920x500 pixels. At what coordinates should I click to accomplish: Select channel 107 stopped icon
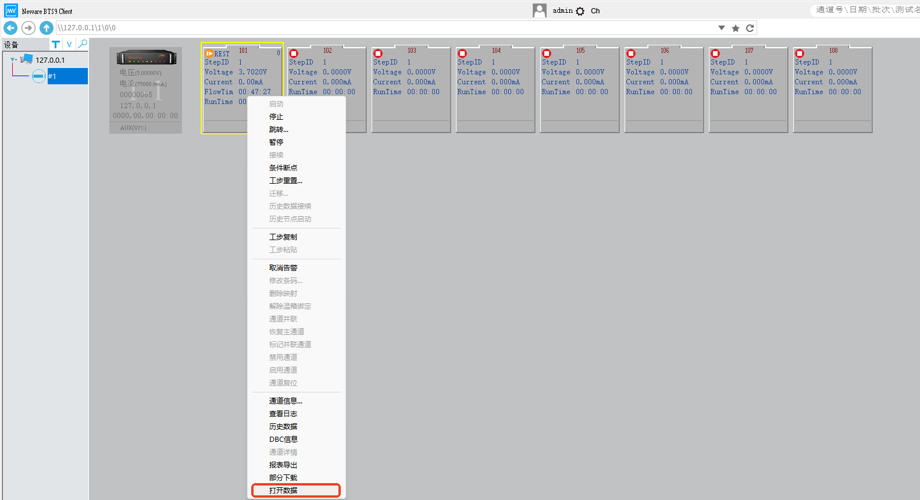715,53
